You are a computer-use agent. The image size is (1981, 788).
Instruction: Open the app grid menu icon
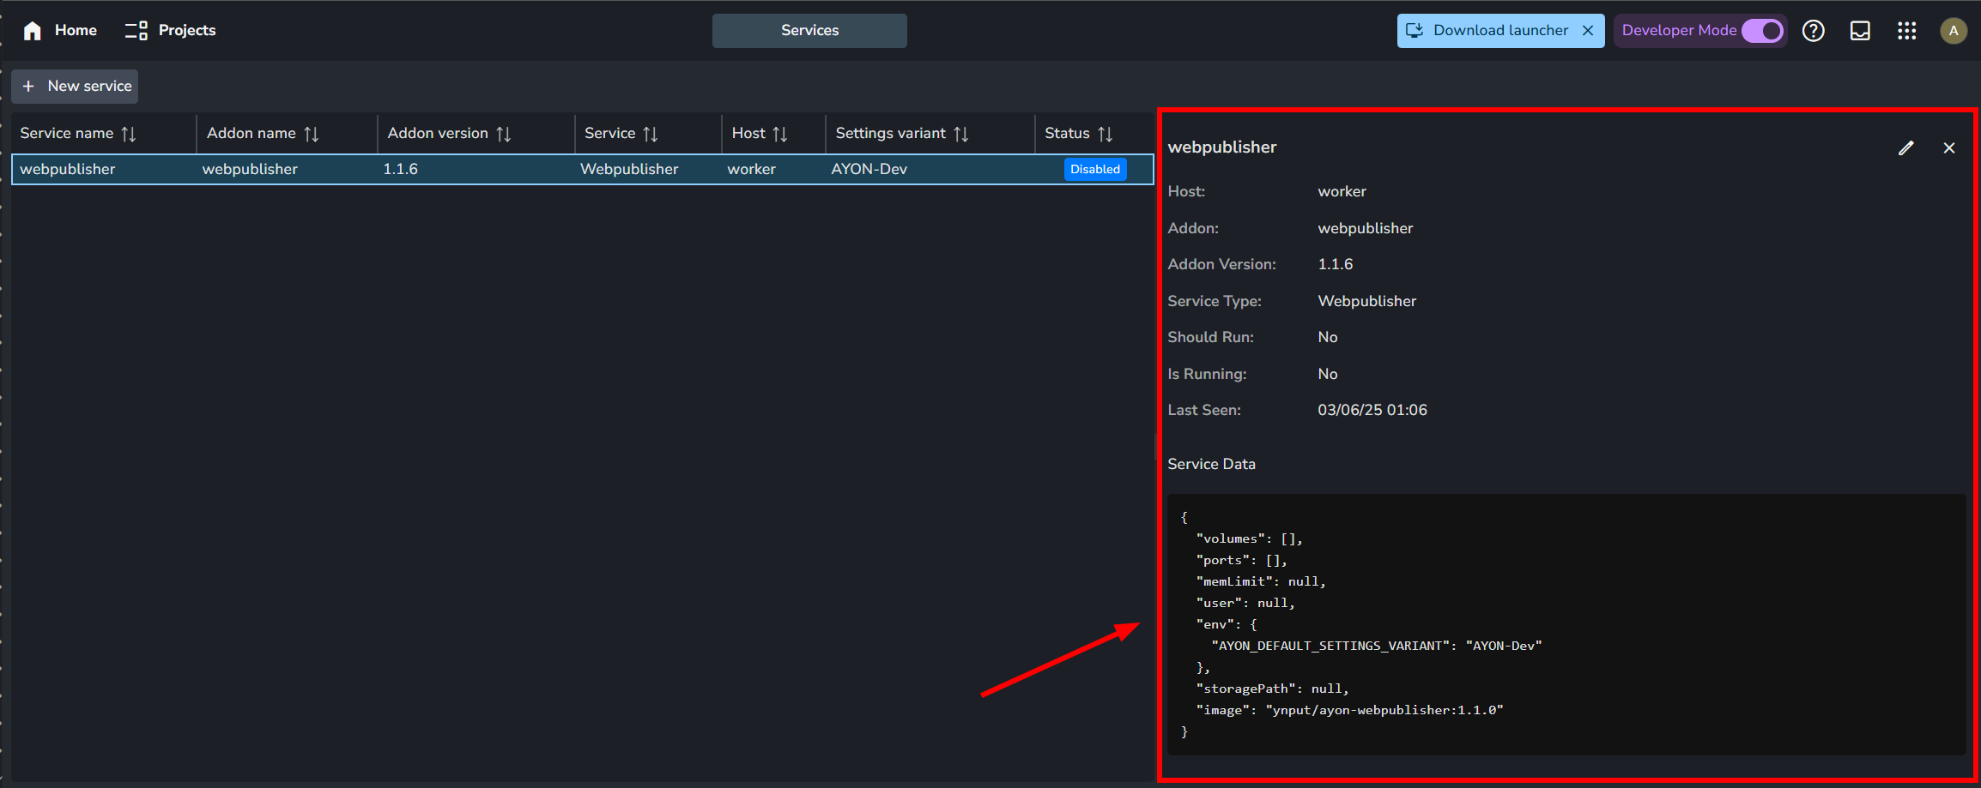1906,31
